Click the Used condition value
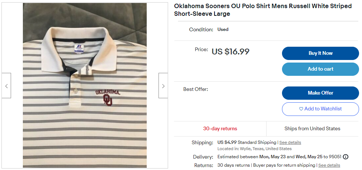Viewport: 362px width, 170px height. point(223,29)
